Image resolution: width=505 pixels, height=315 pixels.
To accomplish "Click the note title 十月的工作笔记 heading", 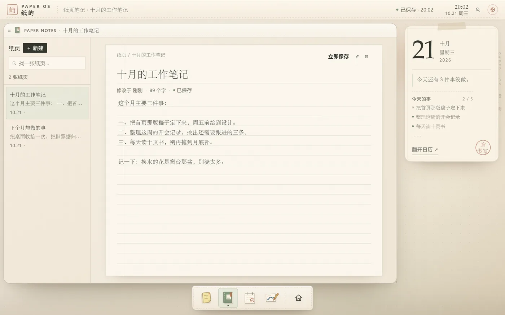I will click(x=153, y=75).
